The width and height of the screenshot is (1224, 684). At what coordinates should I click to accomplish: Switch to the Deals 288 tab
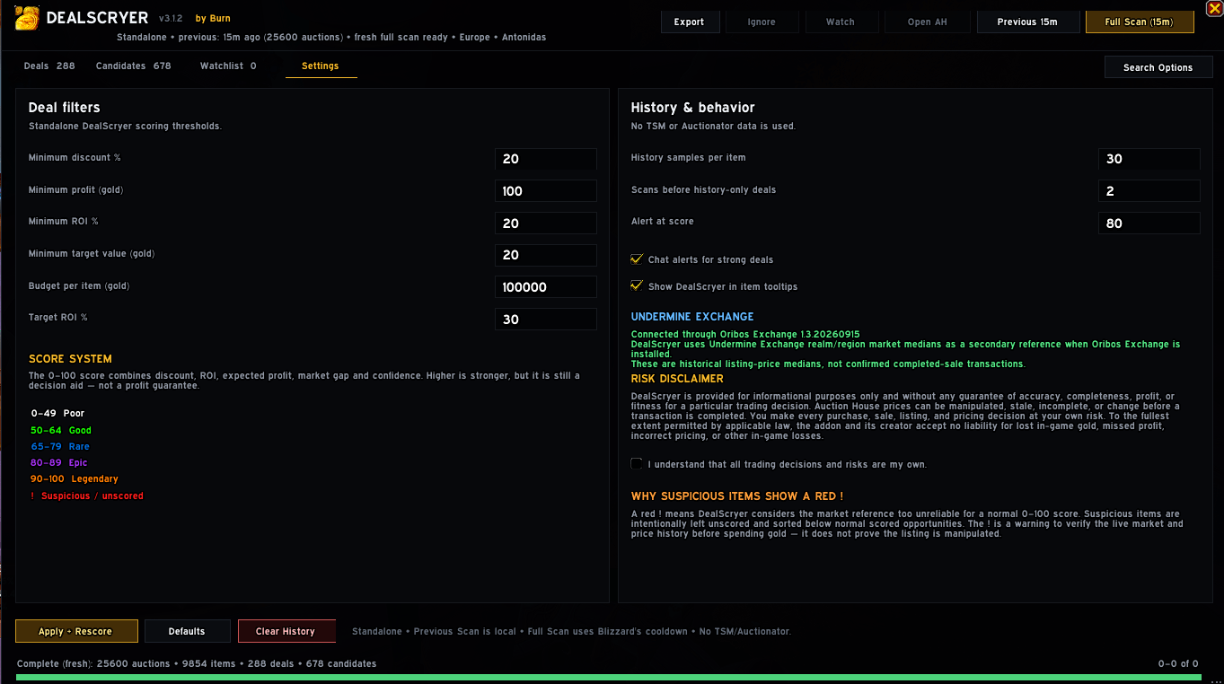tap(49, 66)
